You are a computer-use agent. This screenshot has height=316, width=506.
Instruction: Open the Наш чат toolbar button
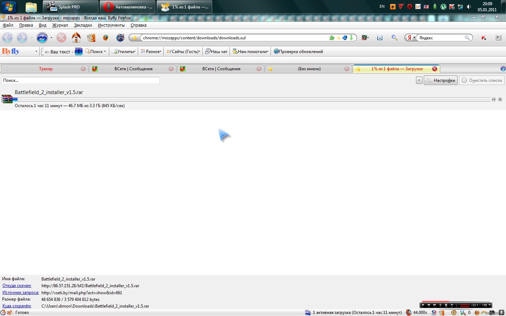coord(216,52)
